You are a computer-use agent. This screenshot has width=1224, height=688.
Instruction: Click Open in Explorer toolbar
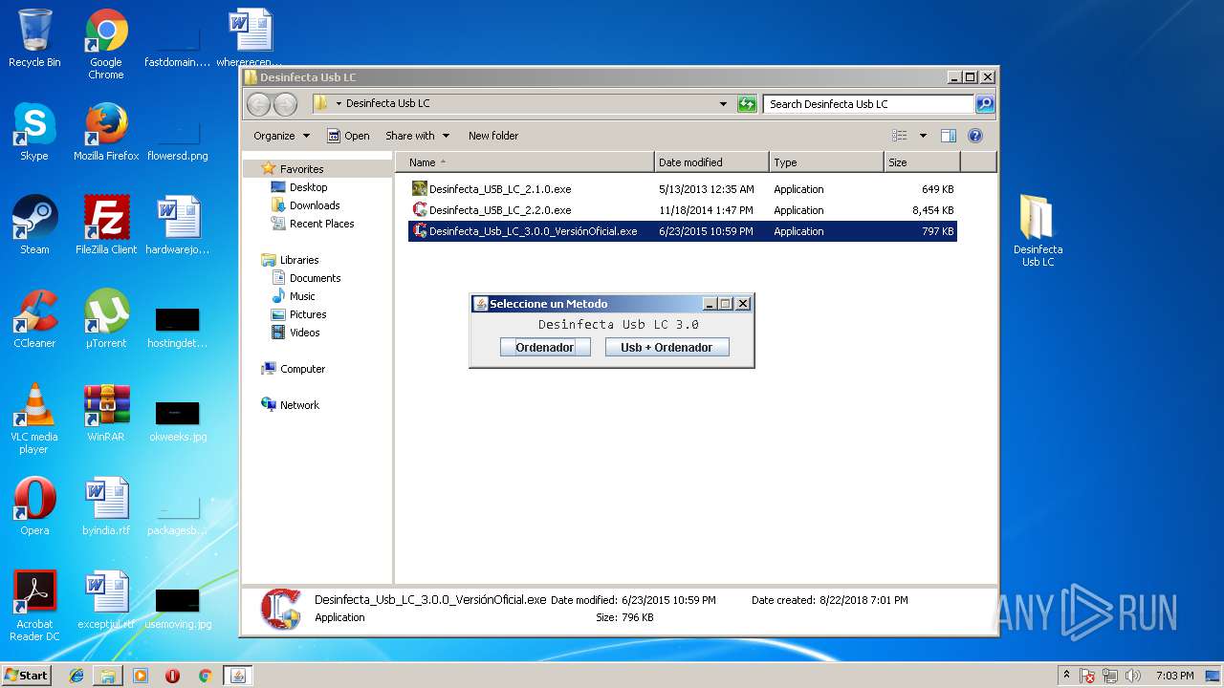[x=348, y=136]
